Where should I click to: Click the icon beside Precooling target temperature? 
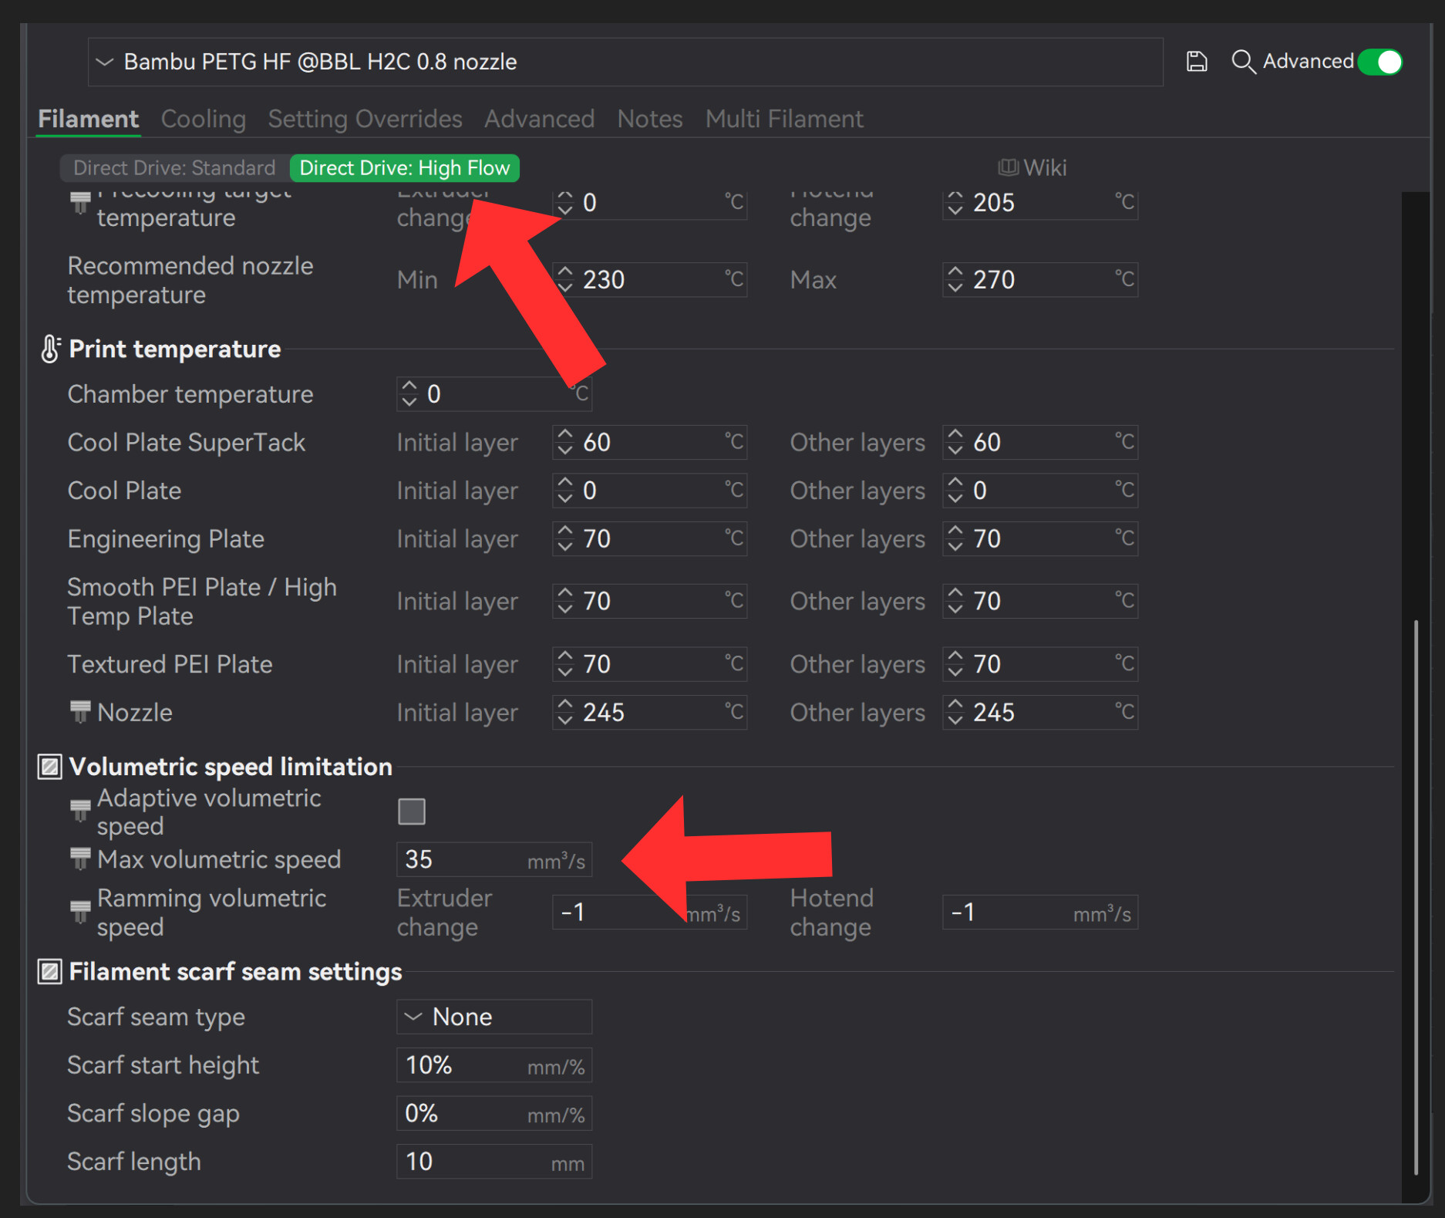pos(79,203)
